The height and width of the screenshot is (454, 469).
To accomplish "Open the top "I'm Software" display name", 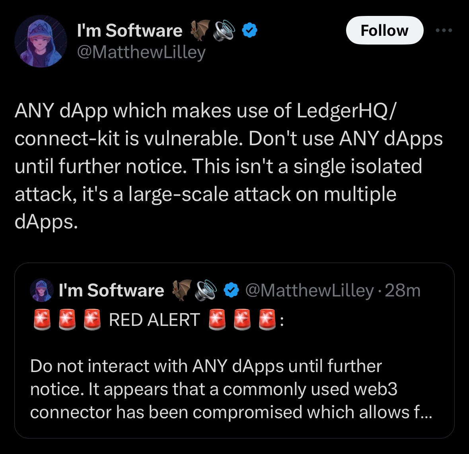I will (x=130, y=31).
